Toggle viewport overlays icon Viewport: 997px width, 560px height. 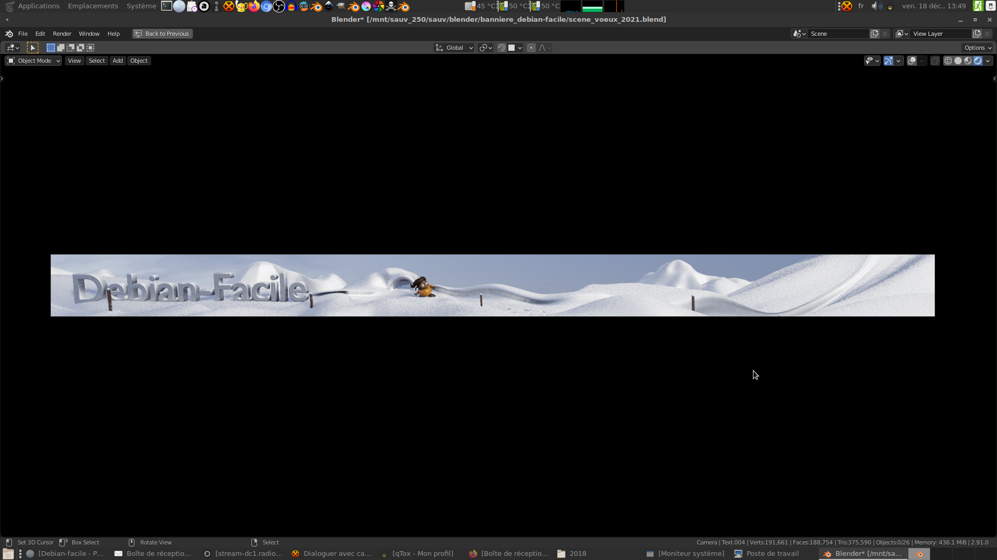pos(912,61)
